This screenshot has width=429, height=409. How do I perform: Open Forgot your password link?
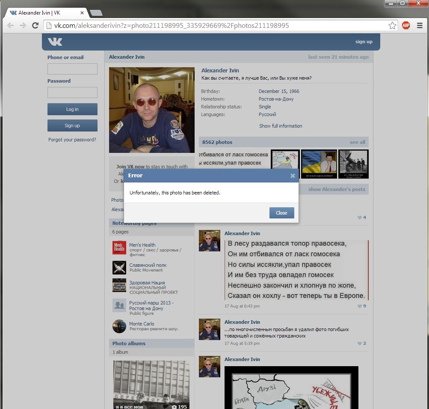click(x=72, y=140)
